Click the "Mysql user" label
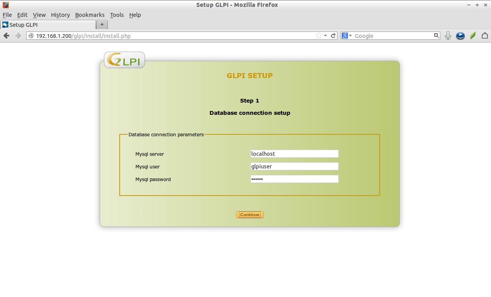 147,166
